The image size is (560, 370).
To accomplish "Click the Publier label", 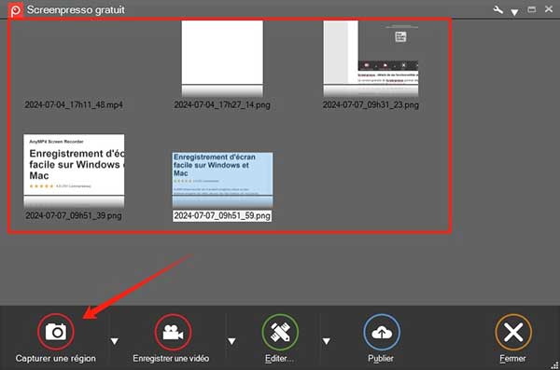I will coord(381,359).
